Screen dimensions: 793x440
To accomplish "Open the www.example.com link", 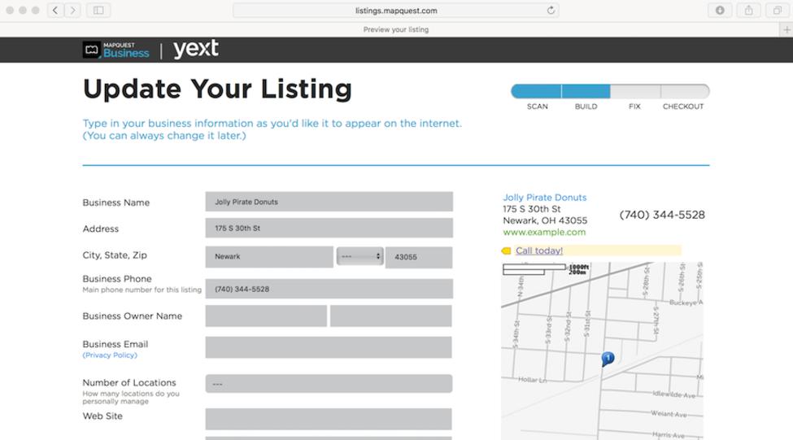I will [x=544, y=232].
